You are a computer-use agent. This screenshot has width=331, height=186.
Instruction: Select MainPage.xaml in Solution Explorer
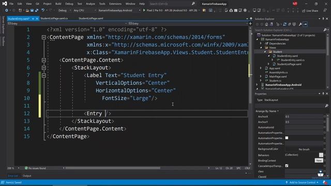click(278, 76)
